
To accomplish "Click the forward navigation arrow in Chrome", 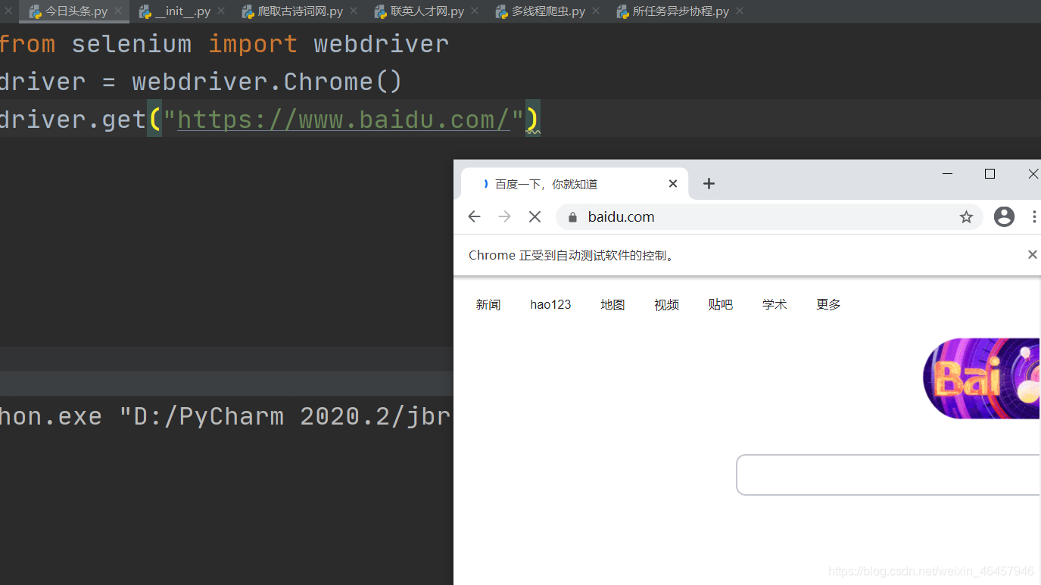I will point(504,216).
